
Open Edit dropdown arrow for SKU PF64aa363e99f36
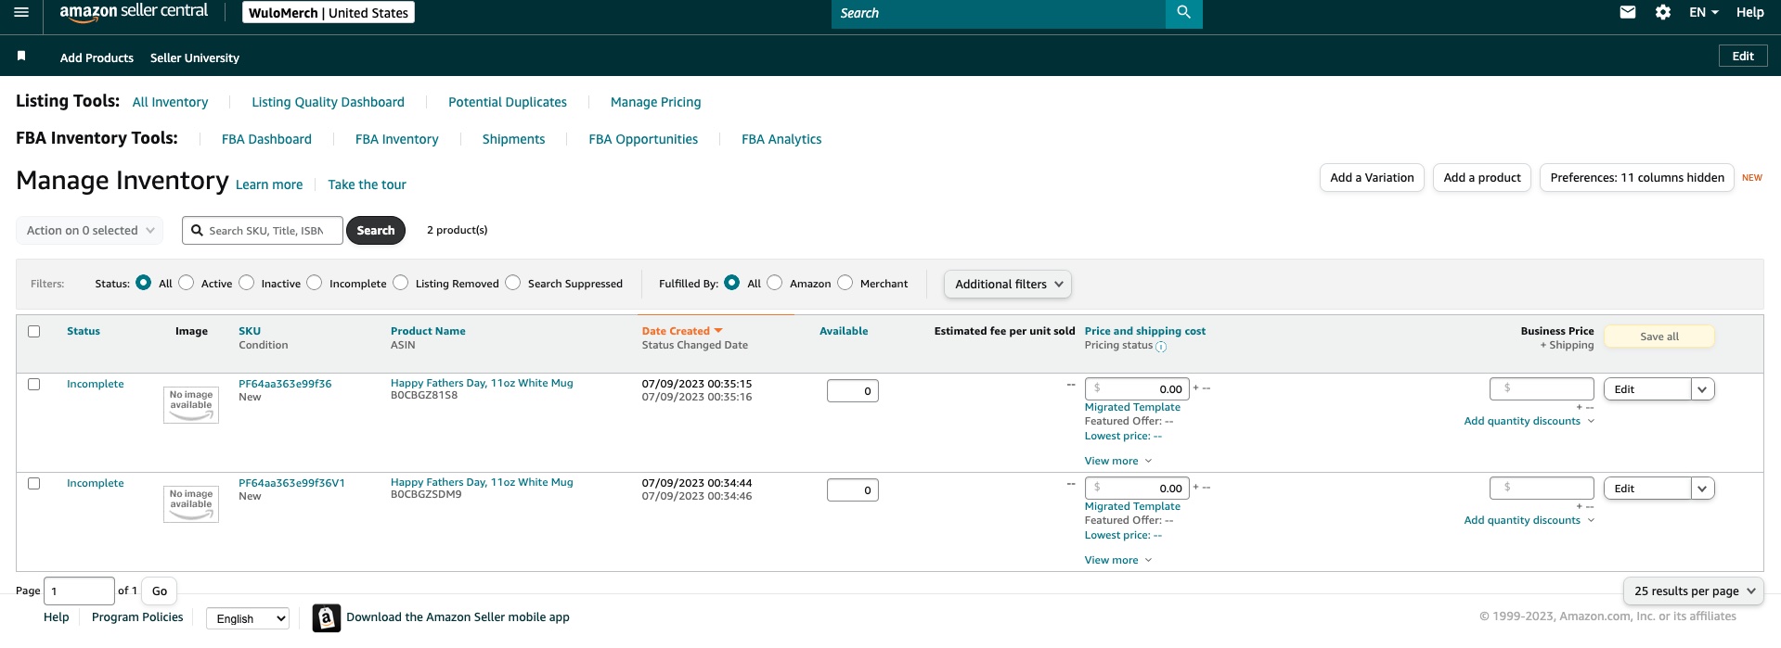[x=1702, y=389]
